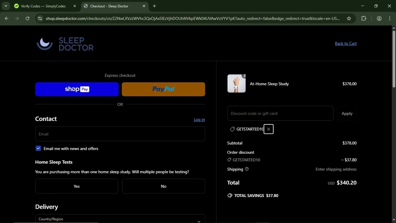Click the tag icon beside GETSTARTED10 chip
396x223 pixels.
point(232,129)
